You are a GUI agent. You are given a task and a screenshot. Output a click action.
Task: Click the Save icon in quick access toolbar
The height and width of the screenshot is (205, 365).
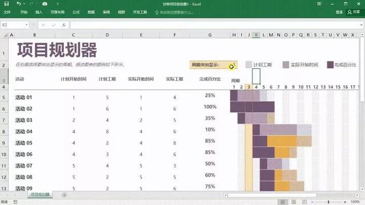[6, 4]
